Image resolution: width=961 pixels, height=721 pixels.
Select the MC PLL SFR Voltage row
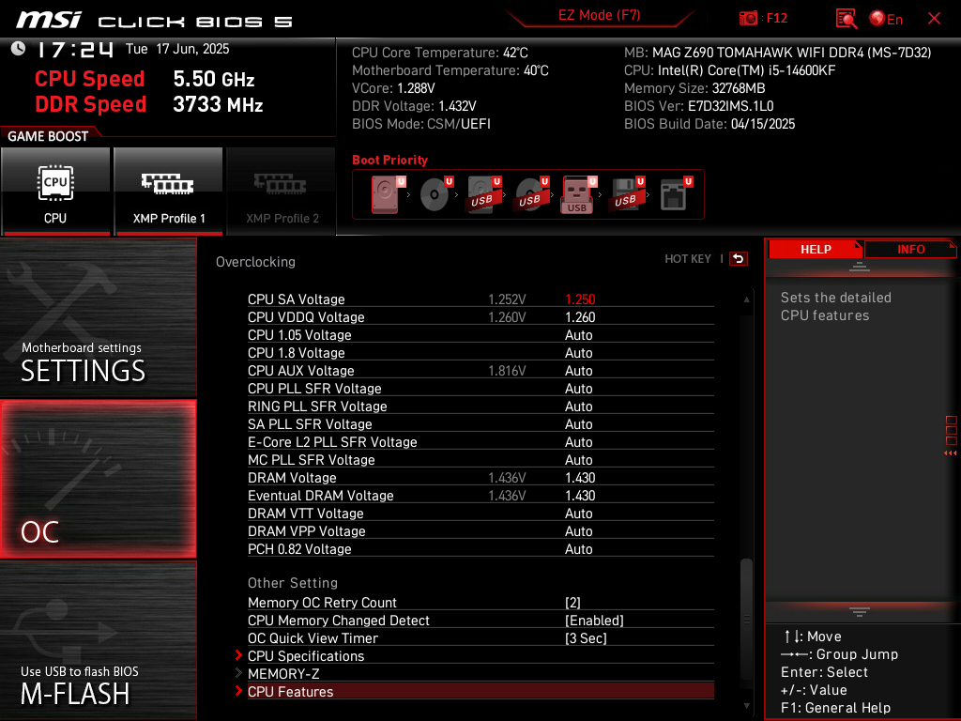pos(480,459)
